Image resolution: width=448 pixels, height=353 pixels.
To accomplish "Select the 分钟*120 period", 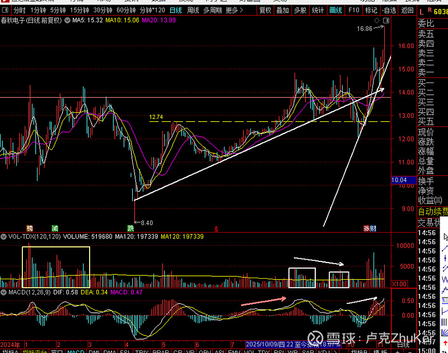I will (152, 11).
